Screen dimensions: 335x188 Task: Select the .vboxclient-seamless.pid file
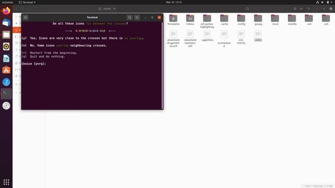[x=190, y=39]
